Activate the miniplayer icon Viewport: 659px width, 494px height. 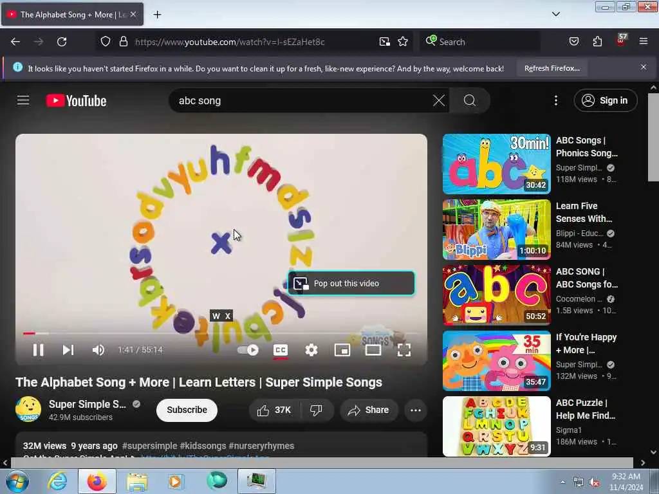coord(342,350)
